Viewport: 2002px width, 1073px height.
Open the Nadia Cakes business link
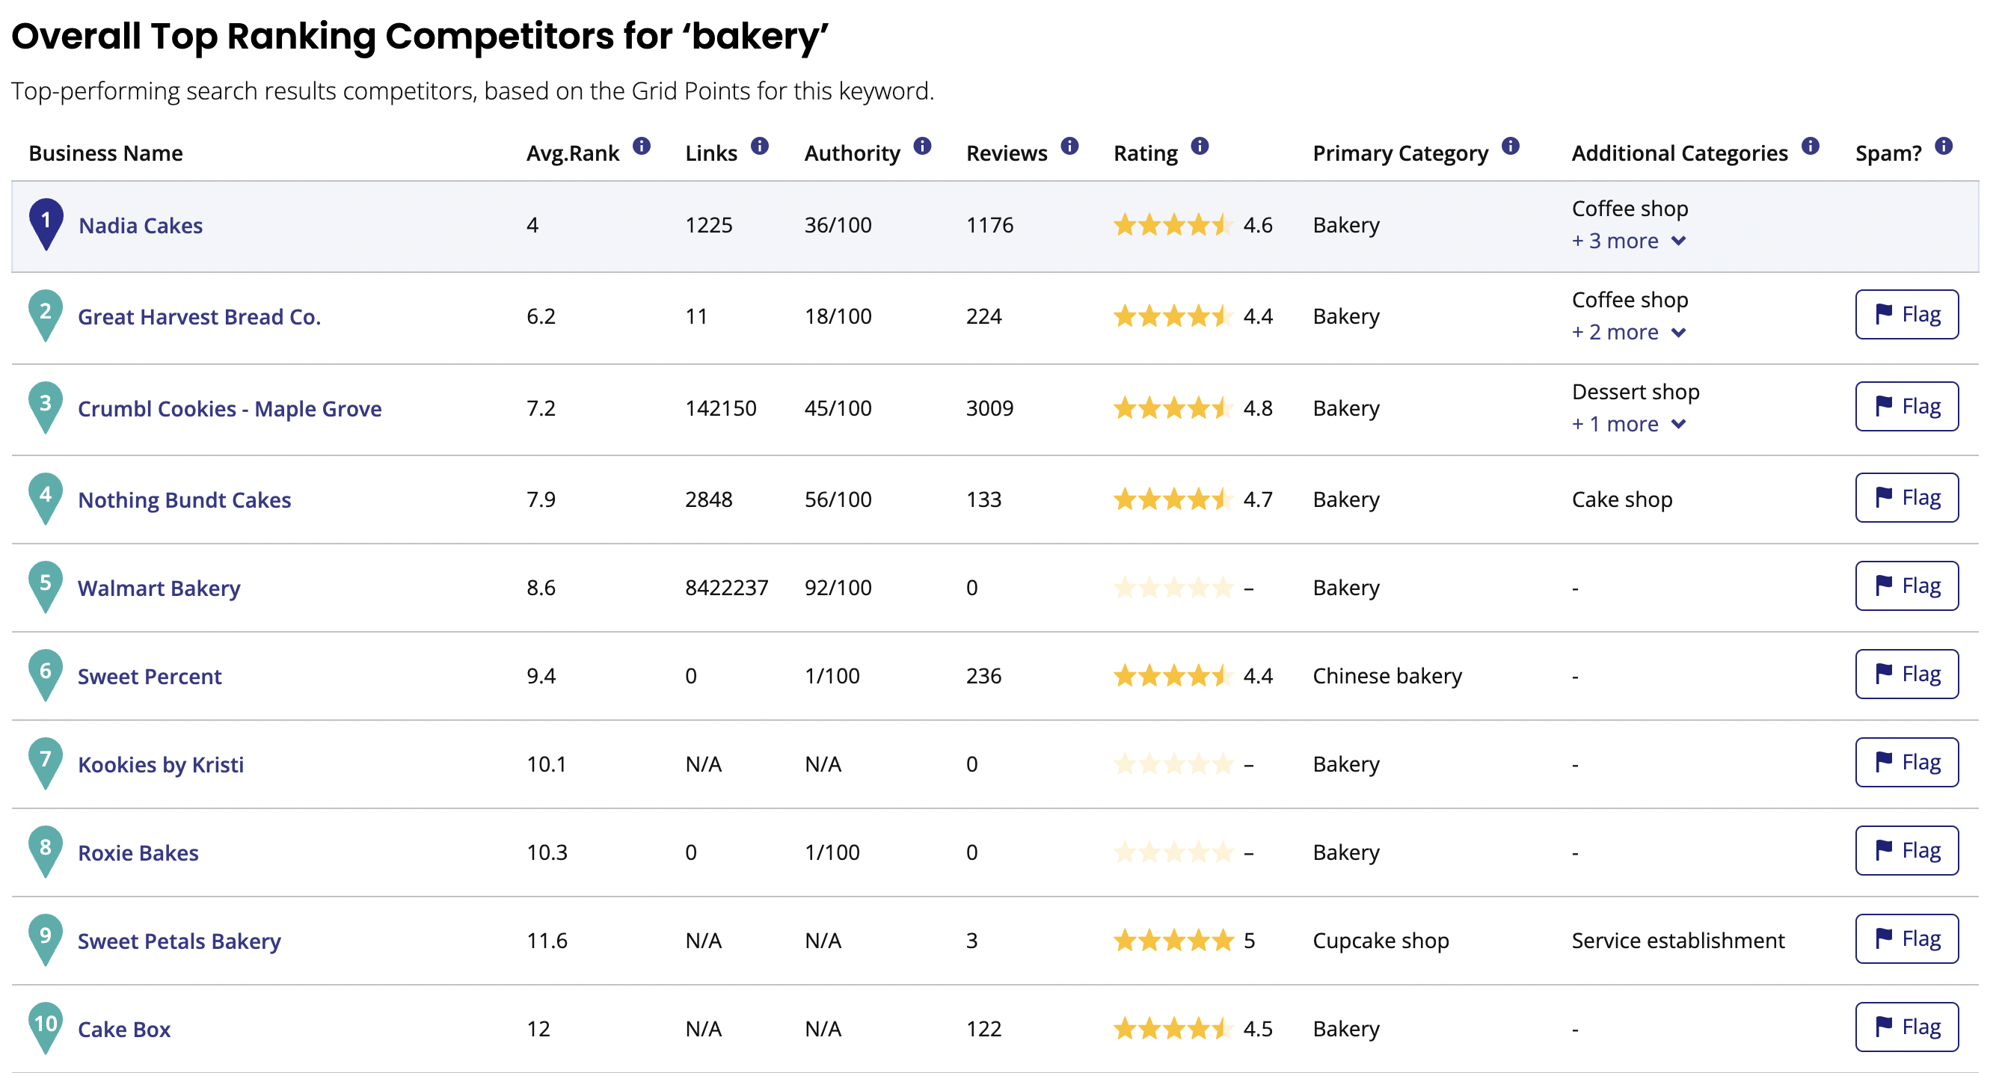coord(141,225)
